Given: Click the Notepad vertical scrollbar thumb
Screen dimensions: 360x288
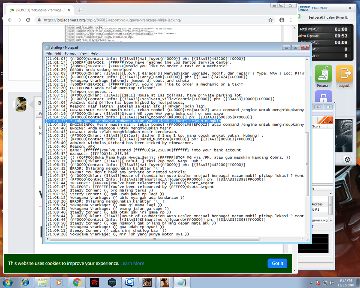Looking at the screenshot, I should coord(307,164).
